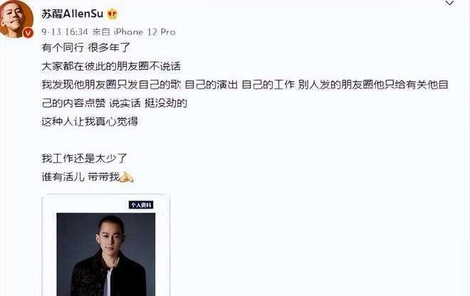
Task: Click the portrait photo of the man
Action: pos(106,254)
